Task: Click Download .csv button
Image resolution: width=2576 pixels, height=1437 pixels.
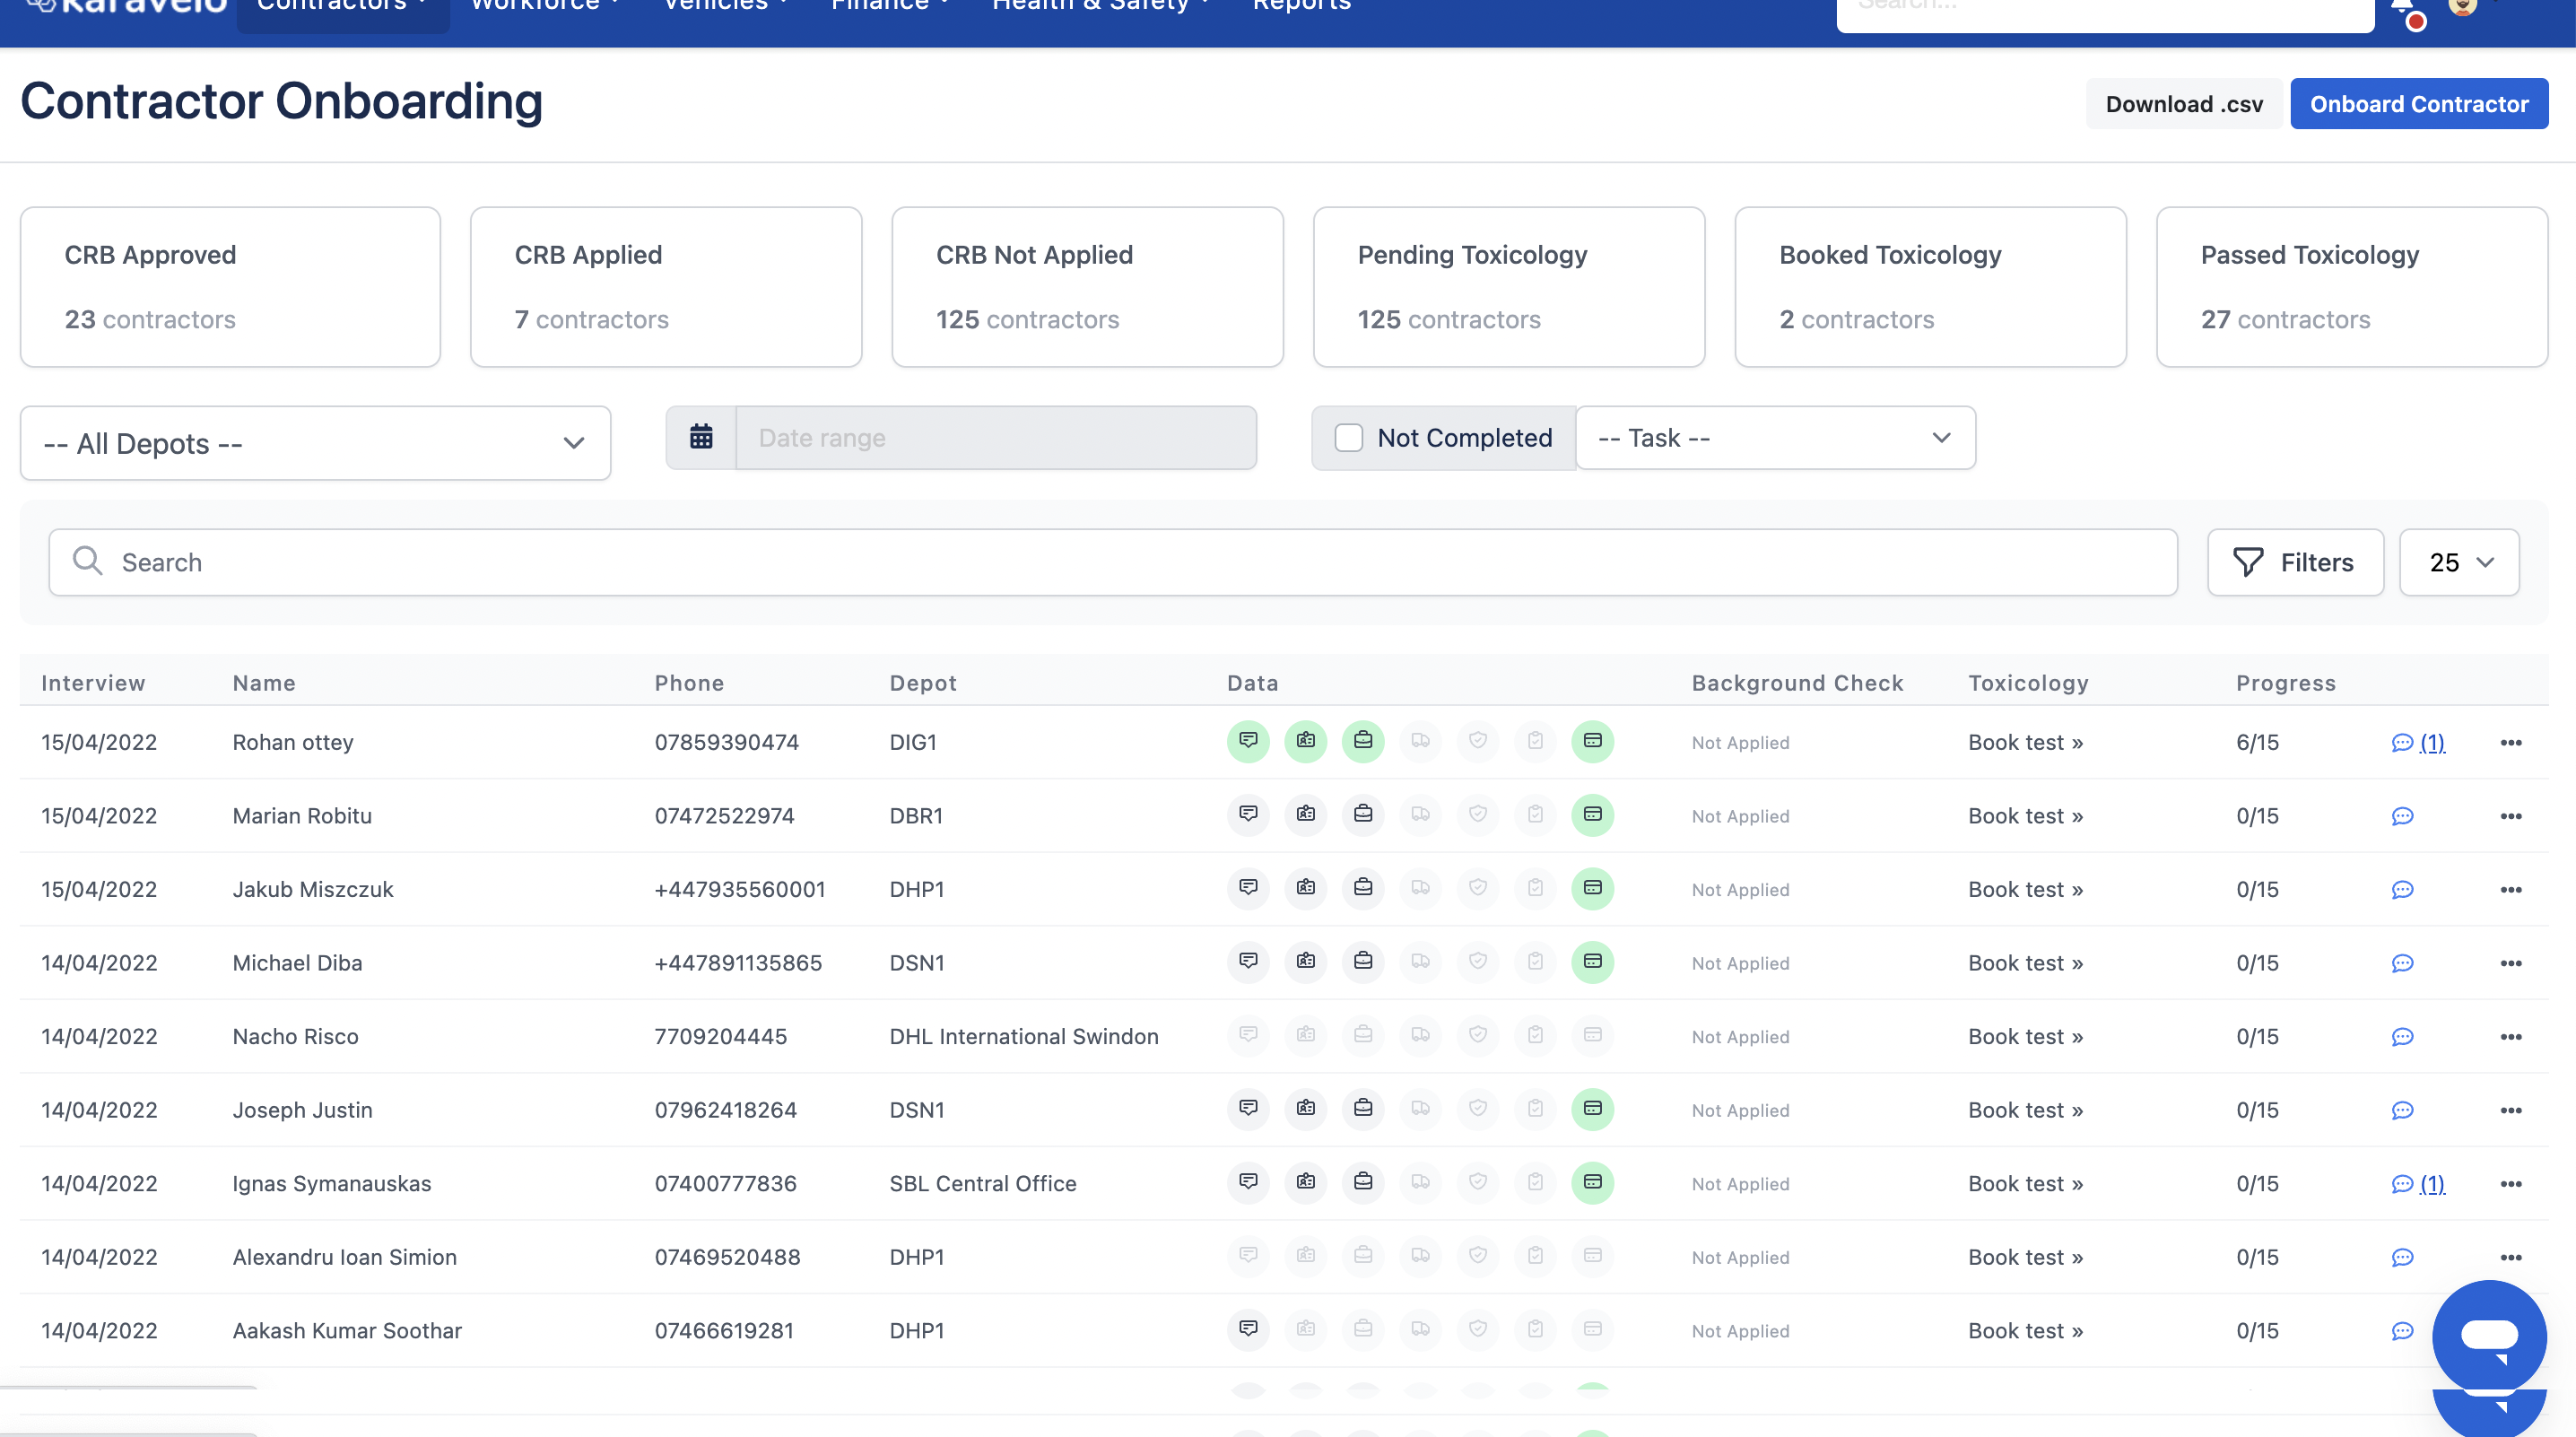Action: pos(2183,104)
